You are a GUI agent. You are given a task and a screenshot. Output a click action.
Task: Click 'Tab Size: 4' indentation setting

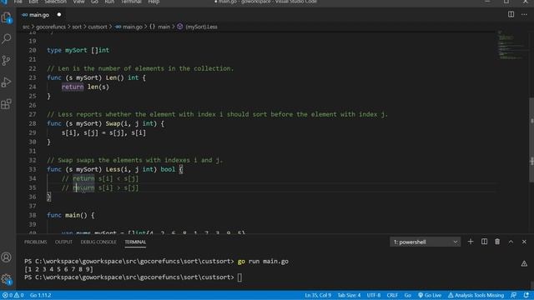(349, 295)
